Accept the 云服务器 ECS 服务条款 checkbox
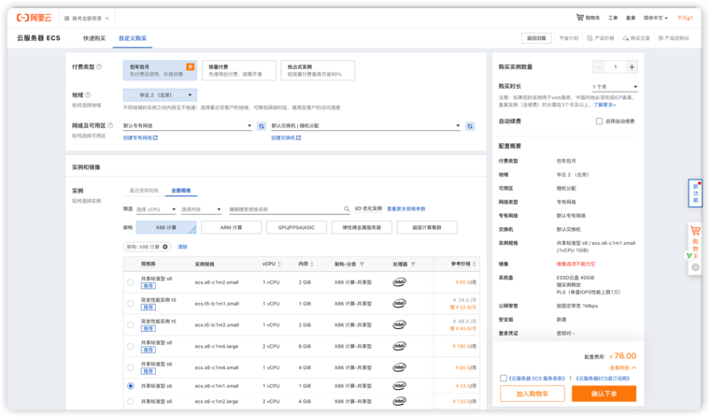 tap(503, 378)
